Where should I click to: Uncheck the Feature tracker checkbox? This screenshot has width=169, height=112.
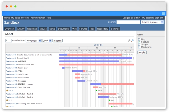click(x=139, y=42)
